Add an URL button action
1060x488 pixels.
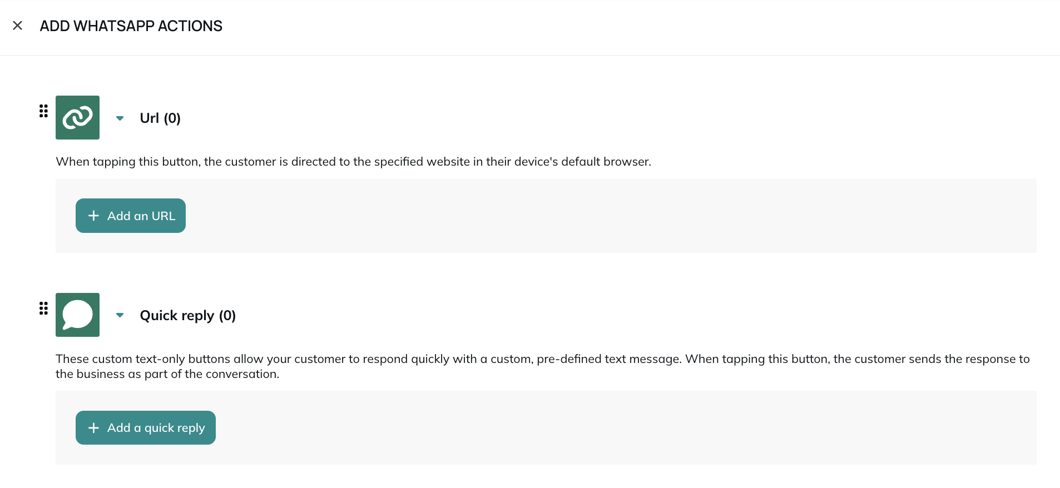(131, 216)
